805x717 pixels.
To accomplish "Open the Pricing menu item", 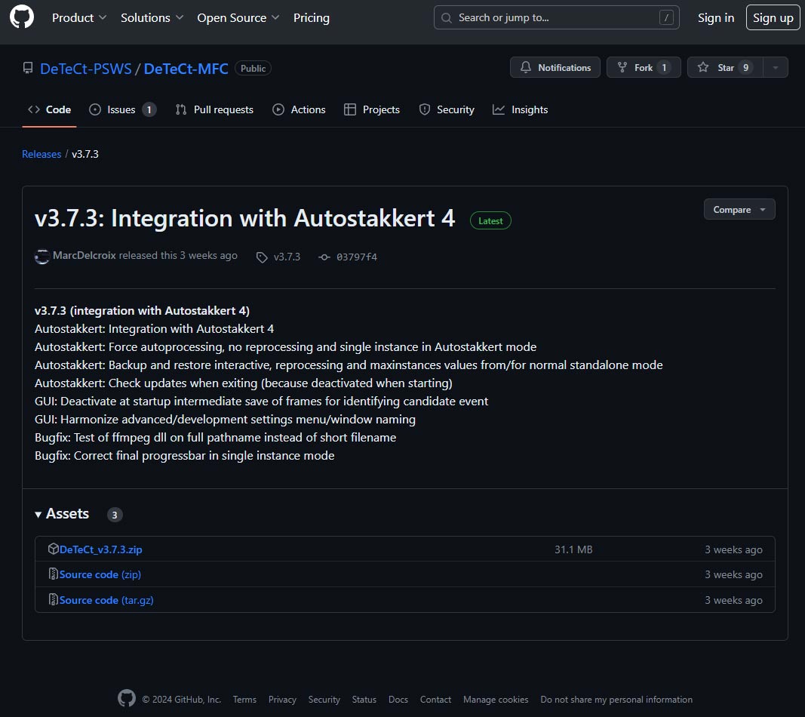I will click(311, 17).
